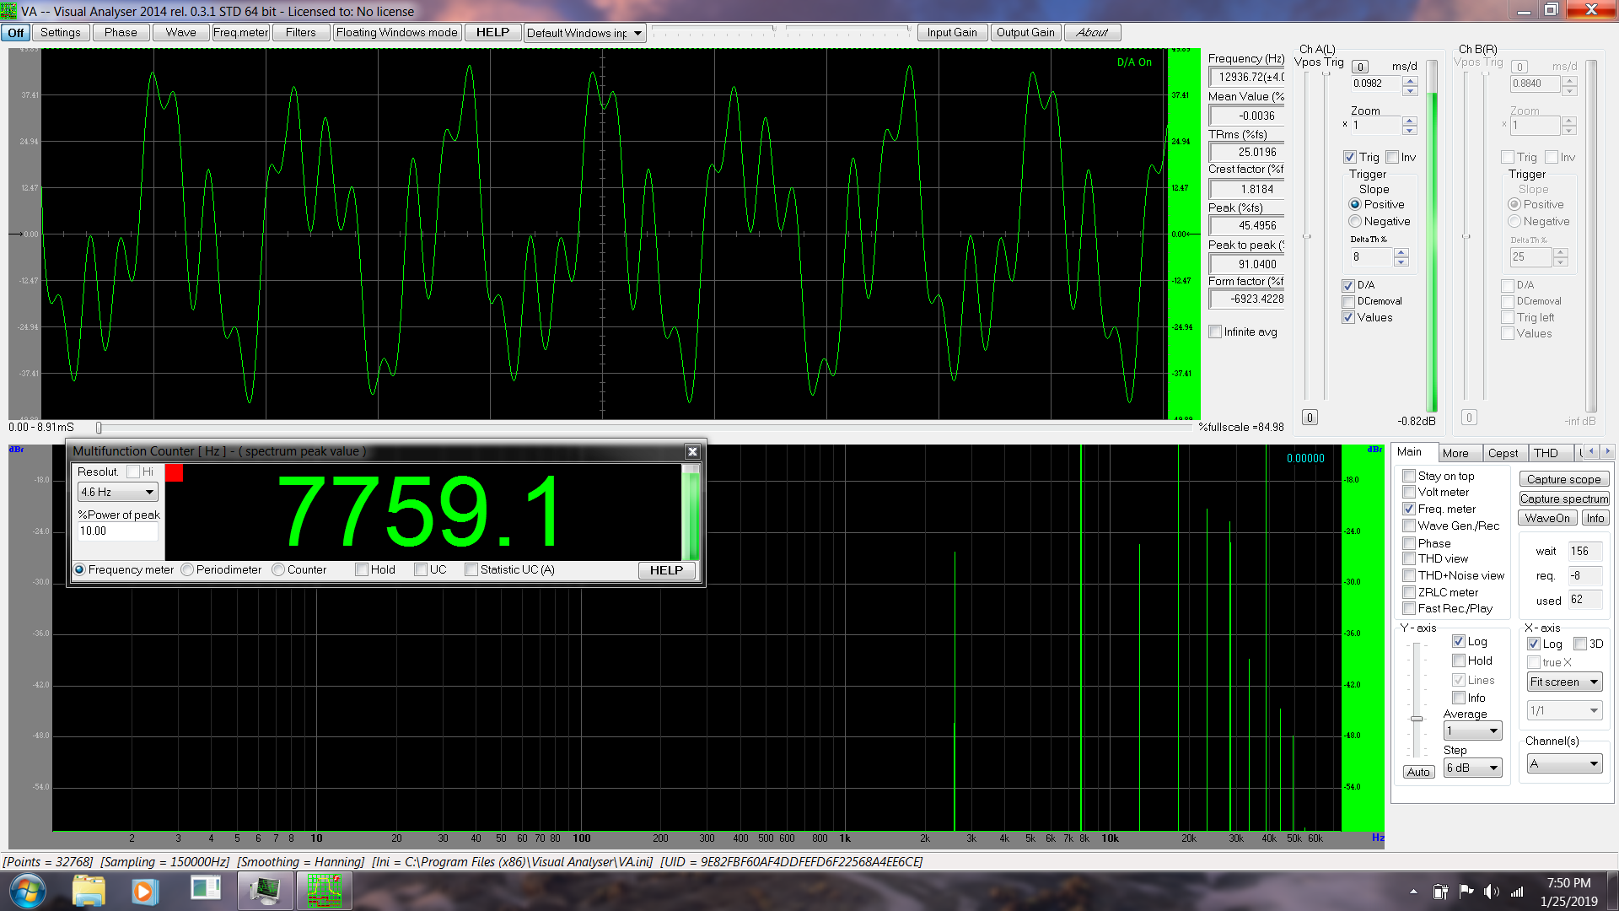Click the red indicator square in counter window
The width and height of the screenshot is (1619, 911).
coord(175,472)
